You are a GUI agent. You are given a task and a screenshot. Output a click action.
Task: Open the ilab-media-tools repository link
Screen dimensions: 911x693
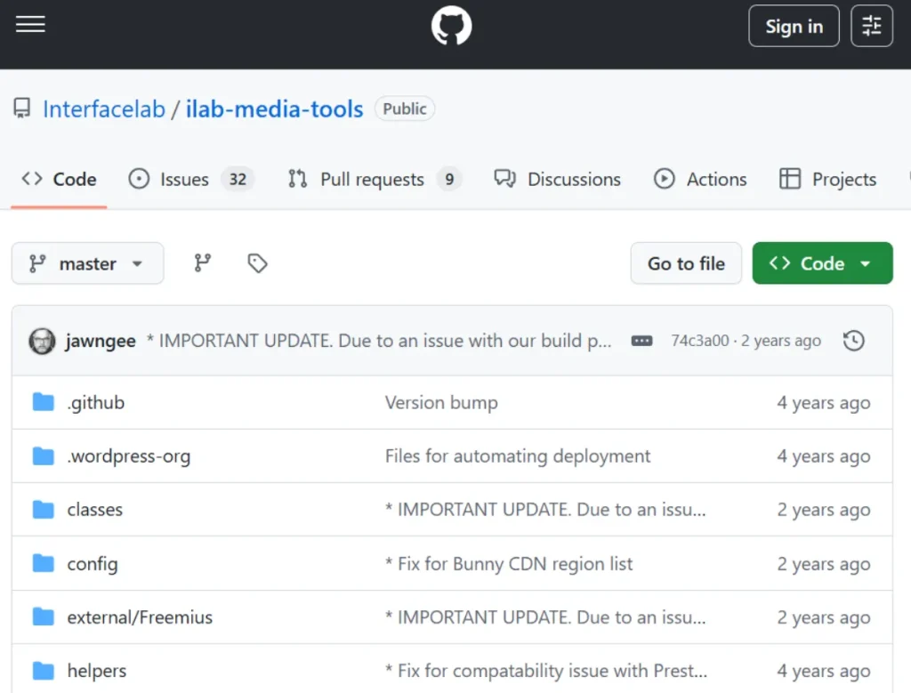click(274, 109)
